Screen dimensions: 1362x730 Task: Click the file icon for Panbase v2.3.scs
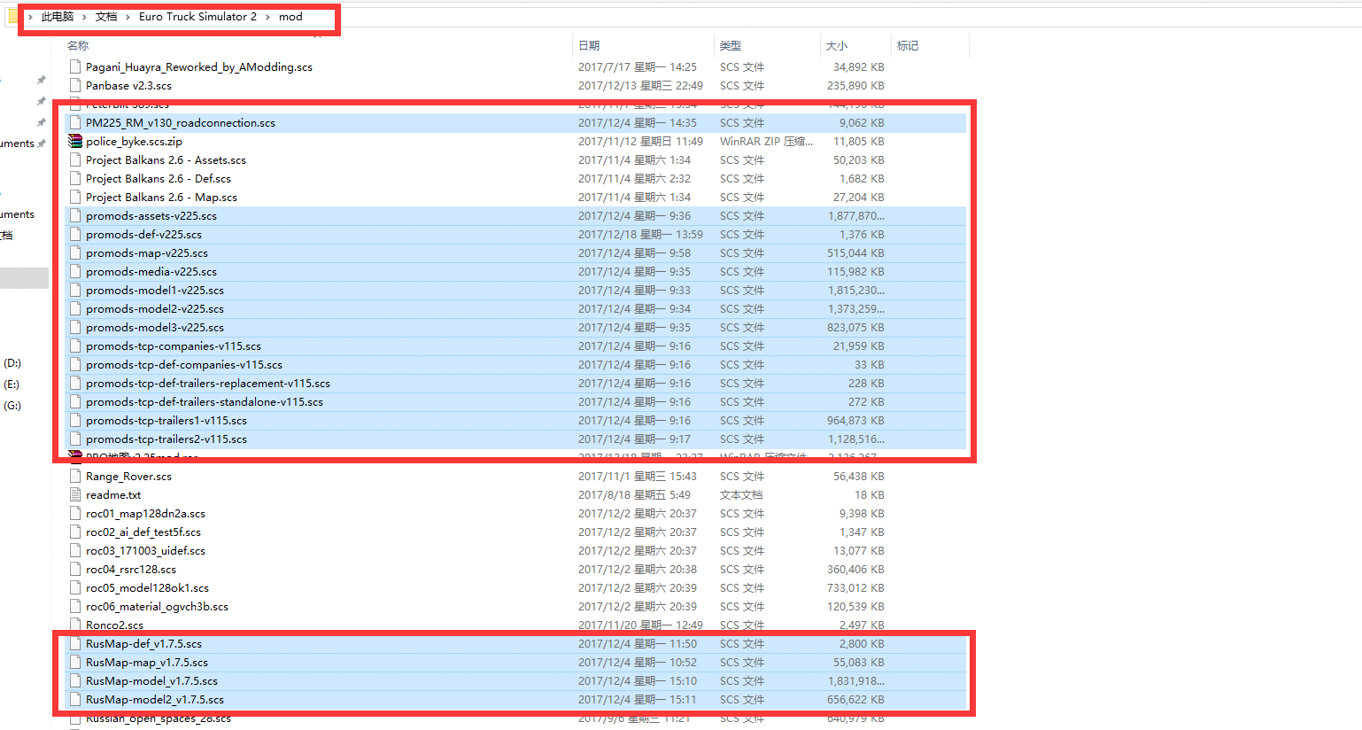[75, 86]
